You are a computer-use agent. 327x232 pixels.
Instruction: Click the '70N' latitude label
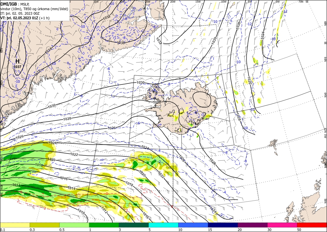(301, 2)
